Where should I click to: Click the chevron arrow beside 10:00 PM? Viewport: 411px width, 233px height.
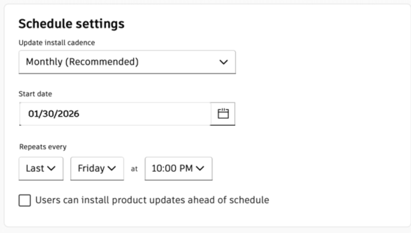click(x=200, y=168)
